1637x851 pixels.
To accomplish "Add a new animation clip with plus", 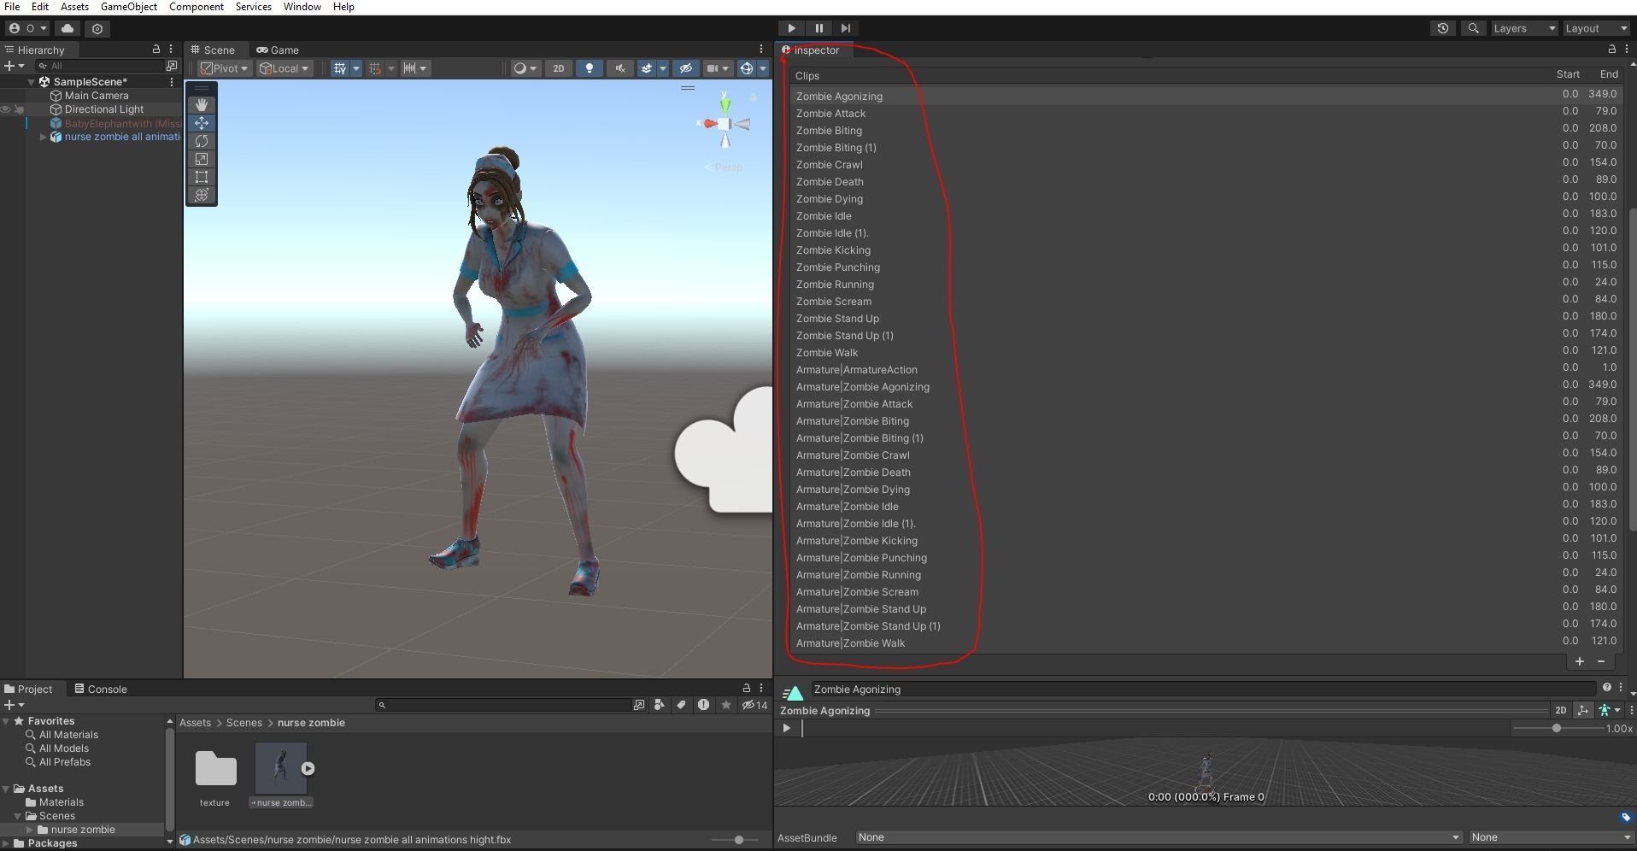I will coord(1579,661).
